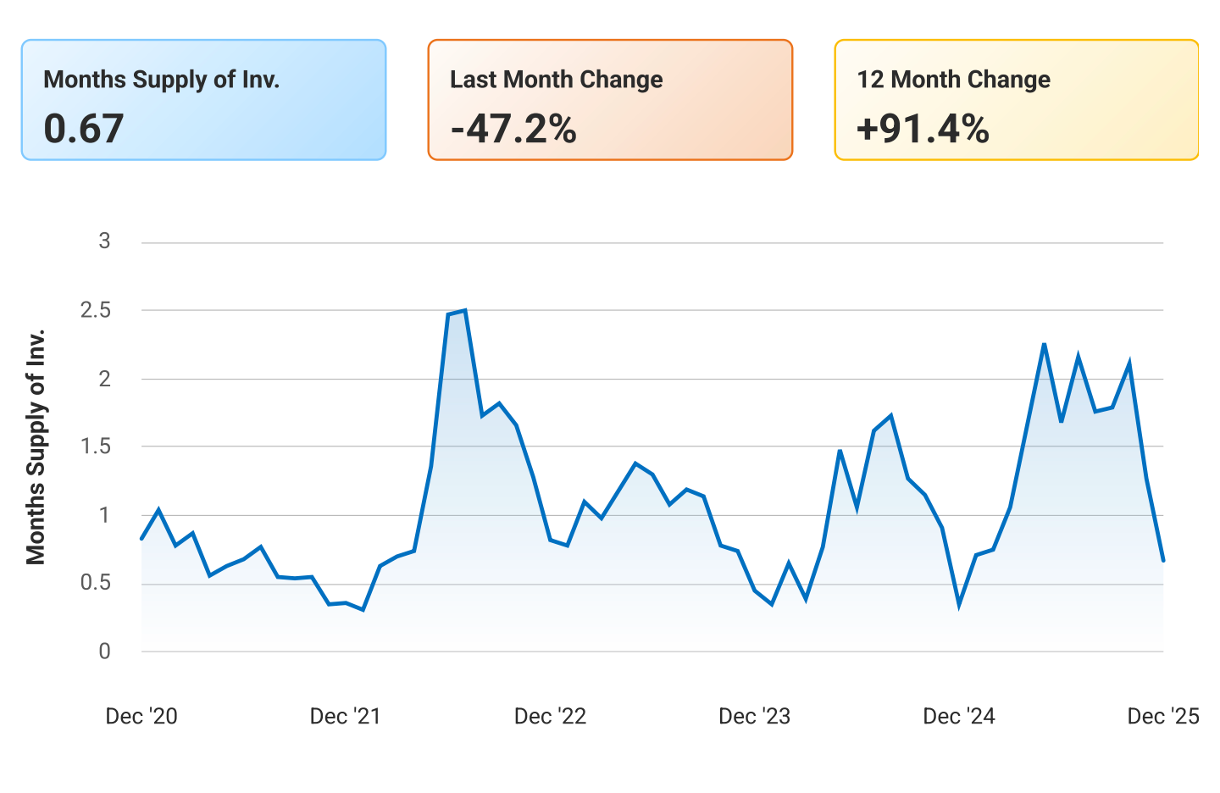Click the 0.5 gridline label on y-axis
The image size is (1220, 793).
(x=97, y=581)
